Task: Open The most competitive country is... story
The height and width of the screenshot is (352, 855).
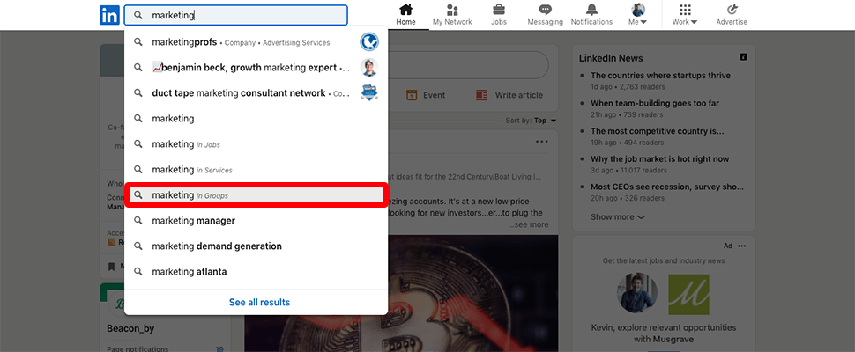Action: (x=657, y=131)
